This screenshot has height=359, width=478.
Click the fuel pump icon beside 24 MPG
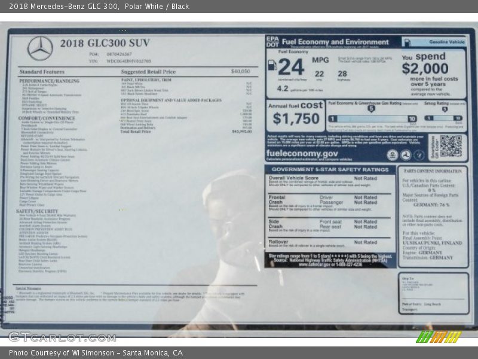pos(272,65)
